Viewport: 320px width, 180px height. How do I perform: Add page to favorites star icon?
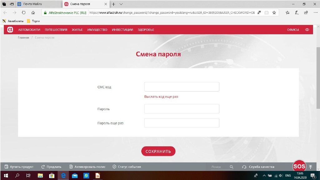click(274, 12)
